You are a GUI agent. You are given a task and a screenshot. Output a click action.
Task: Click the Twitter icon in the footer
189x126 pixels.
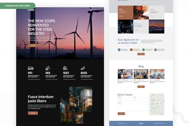click(x=120, y=123)
